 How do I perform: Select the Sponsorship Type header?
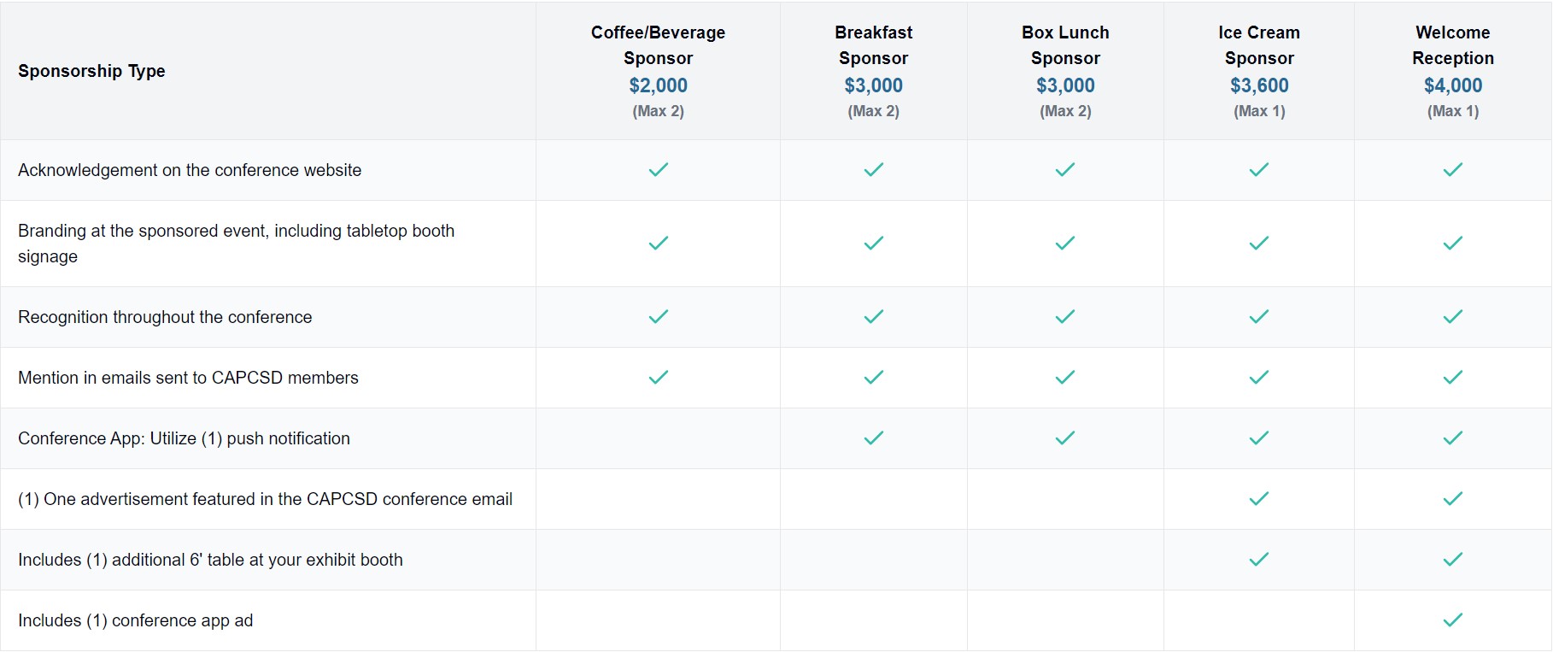coord(91,71)
